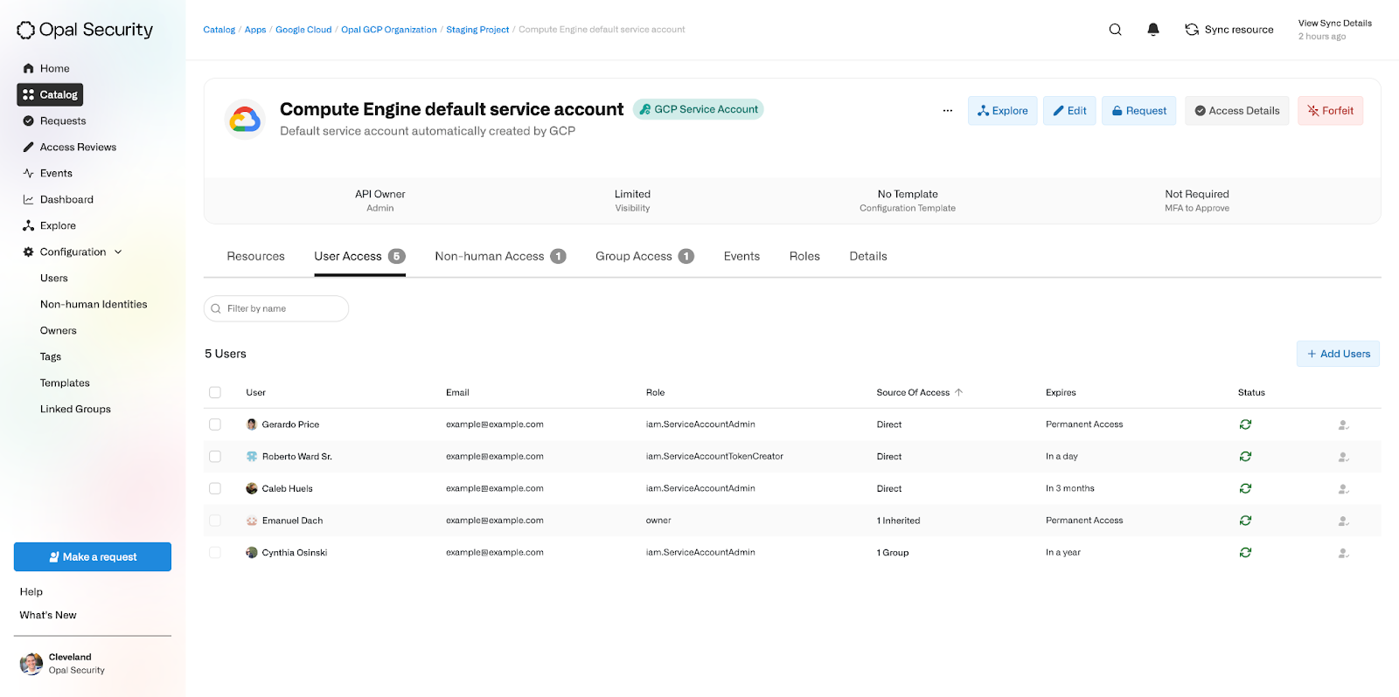Go to the Staging Project breadcrumb
Viewport: 1399px width, 697px height.
(x=477, y=30)
